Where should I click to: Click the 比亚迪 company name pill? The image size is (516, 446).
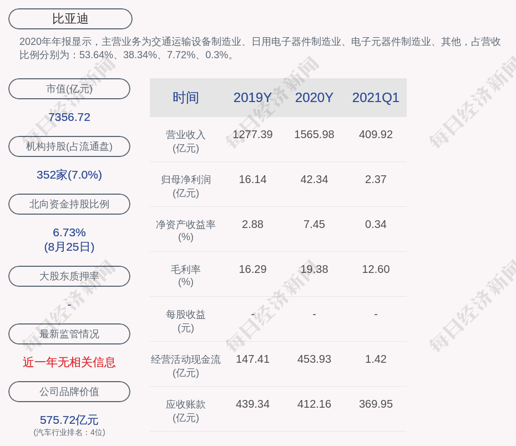tap(70, 19)
